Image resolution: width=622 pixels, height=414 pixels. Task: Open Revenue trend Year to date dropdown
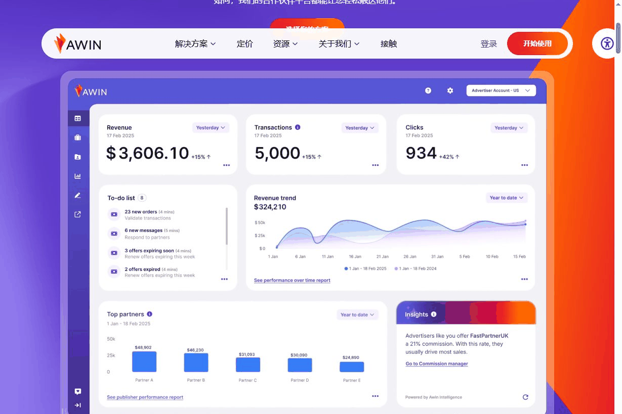click(x=507, y=198)
